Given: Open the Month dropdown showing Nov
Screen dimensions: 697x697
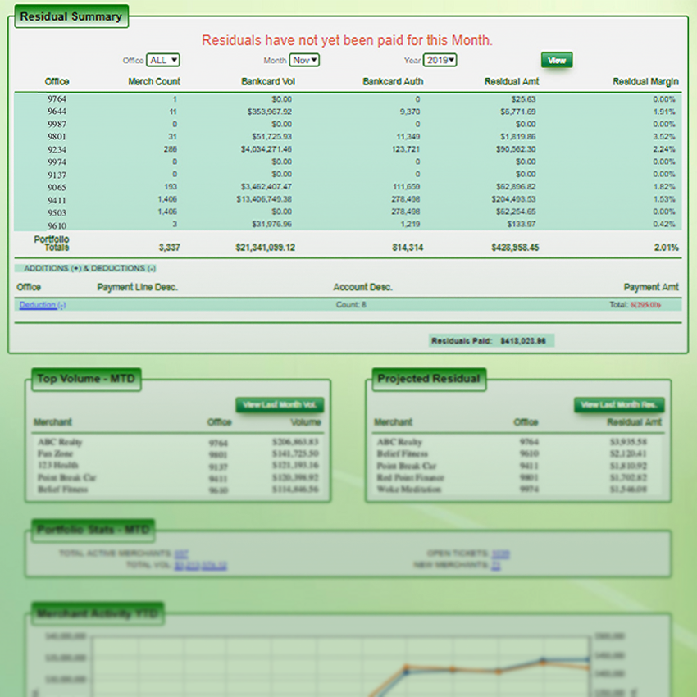Looking at the screenshot, I should point(304,60).
